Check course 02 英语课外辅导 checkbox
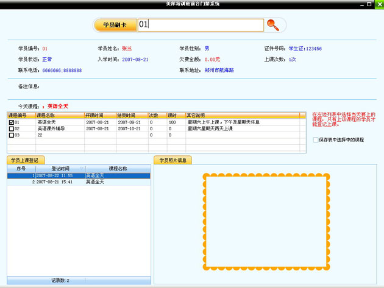 (12, 128)
